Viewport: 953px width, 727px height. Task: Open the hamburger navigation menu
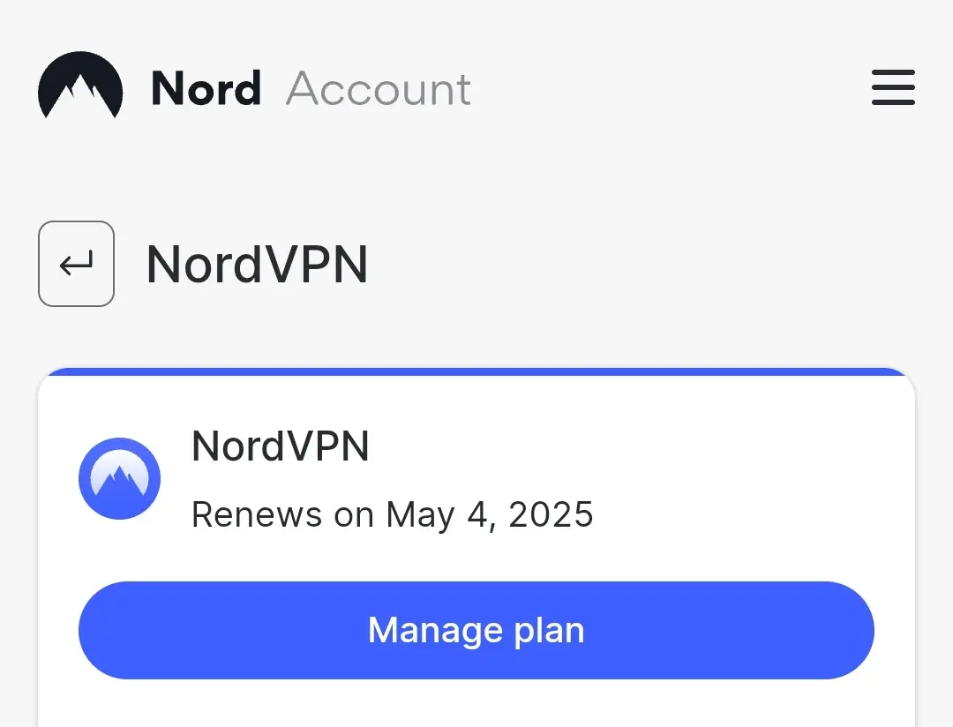point(893,87)
